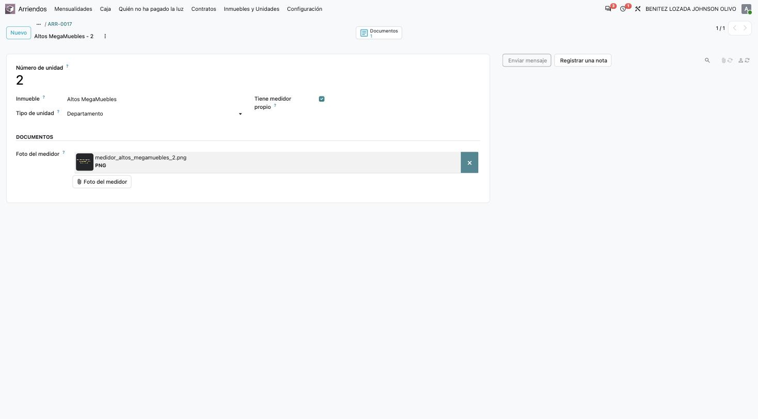Open Quién no ha pagado la luz

click(x=151, y=9)
